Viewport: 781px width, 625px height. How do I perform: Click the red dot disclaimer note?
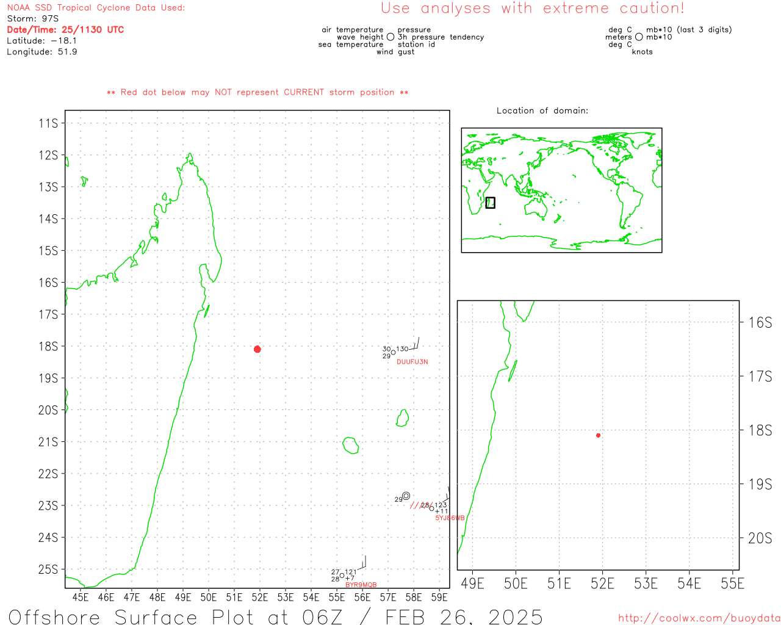point(257,92)
